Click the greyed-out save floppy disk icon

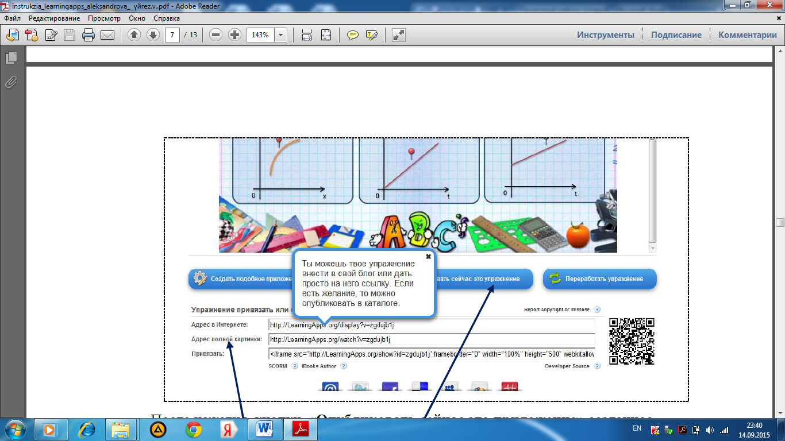tap(70, 35)
